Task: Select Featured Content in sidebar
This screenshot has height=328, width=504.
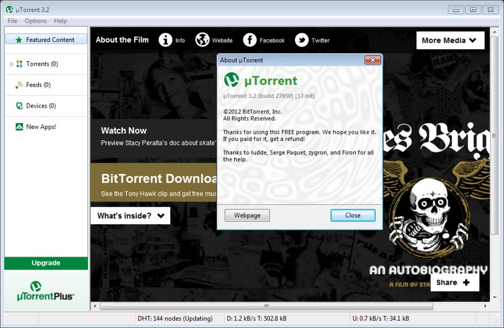Action: click(46, 39)
